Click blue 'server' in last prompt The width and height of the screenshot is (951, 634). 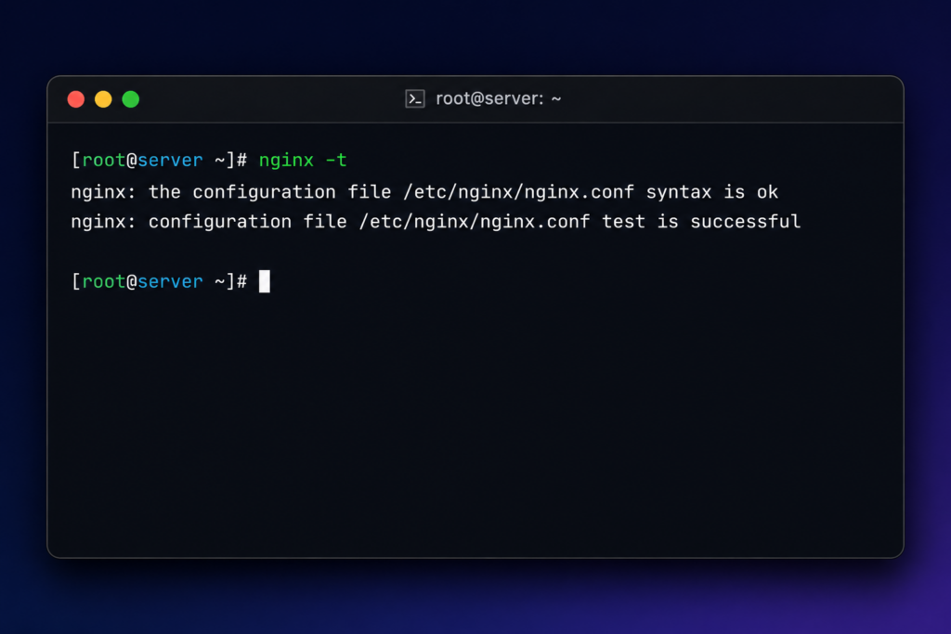pyautogui.click(x=171, y=282)
